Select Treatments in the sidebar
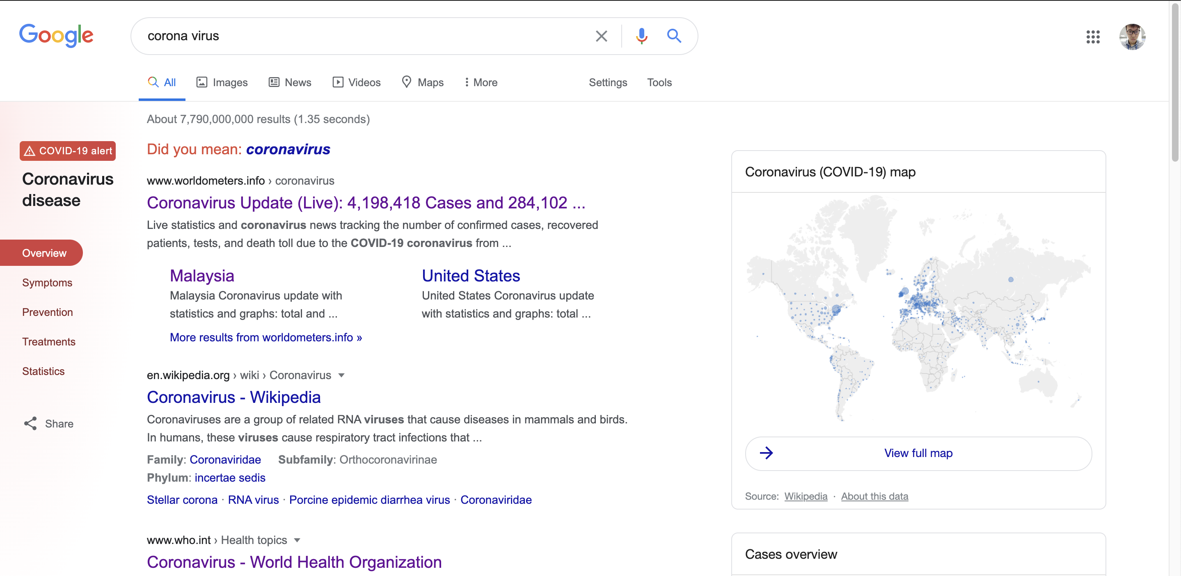 coord(48,341)
